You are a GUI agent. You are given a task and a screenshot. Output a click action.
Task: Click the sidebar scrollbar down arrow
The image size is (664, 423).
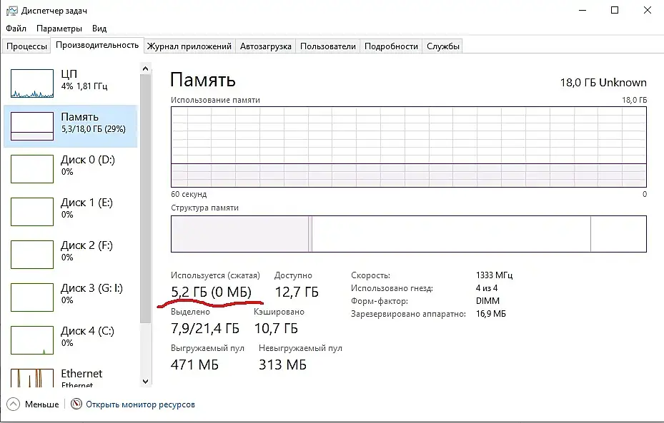point(147,382)
